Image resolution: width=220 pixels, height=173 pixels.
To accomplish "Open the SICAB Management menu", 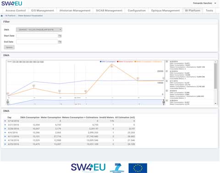I will point(109,11).
